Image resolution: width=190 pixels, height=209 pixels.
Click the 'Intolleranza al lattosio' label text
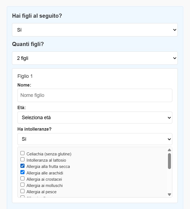[x=46, y=160]
